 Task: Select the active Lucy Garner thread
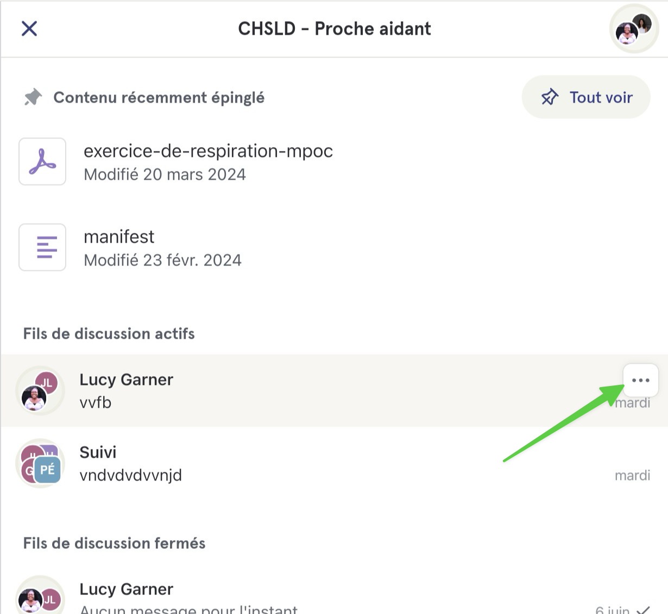point(334,390)
